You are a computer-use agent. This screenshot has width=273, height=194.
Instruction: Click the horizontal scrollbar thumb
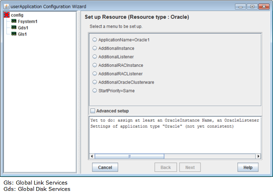pos(129,156)
